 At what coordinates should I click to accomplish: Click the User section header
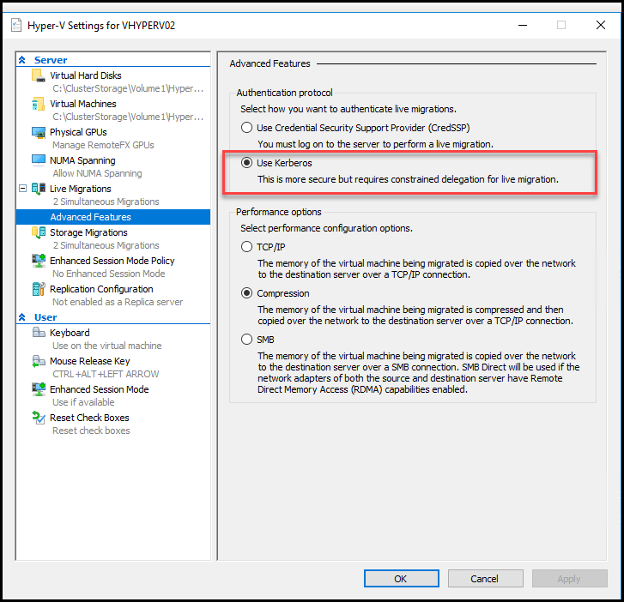(x=45, y=317)
